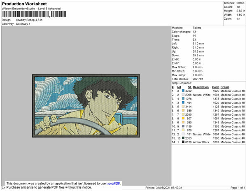Viewport: 247px width, 191px height.
Task: Click the Colors value 10
Action: pyautogui.click(x=238, y=7)
